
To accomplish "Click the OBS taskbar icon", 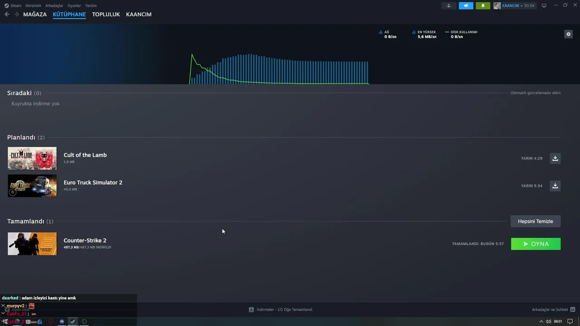I will pyautogui.click(x=84, y=321).
